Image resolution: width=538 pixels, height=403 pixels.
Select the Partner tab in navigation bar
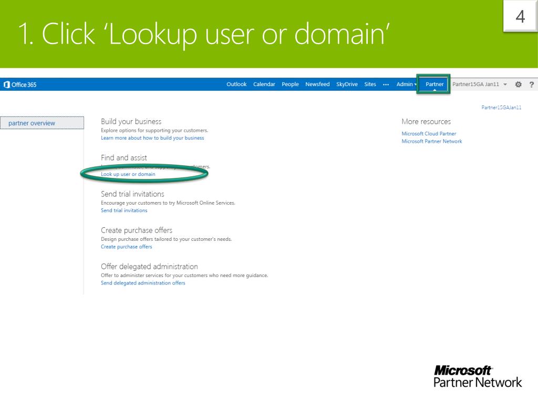[x=434, y=84]
